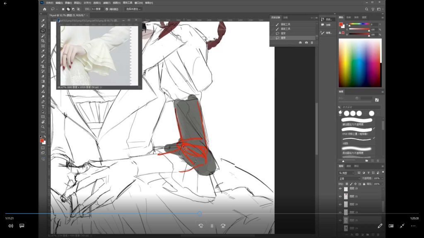424x238 pixels.
Task: Select the Frame tool
Action: tap(43, 46)
